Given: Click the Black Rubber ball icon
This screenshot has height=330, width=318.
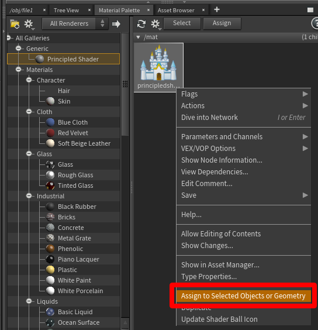Looking at the screenshot, I should (x=50, y=207).
